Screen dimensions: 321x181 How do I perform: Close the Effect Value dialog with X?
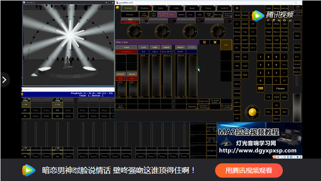(215, 42)
